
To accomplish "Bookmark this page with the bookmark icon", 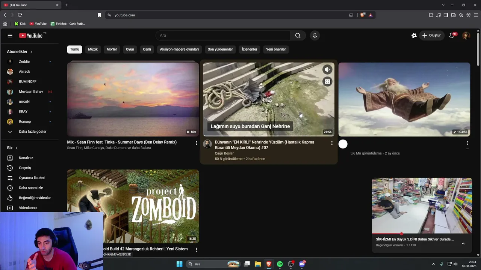I will [x=100, y=15].
